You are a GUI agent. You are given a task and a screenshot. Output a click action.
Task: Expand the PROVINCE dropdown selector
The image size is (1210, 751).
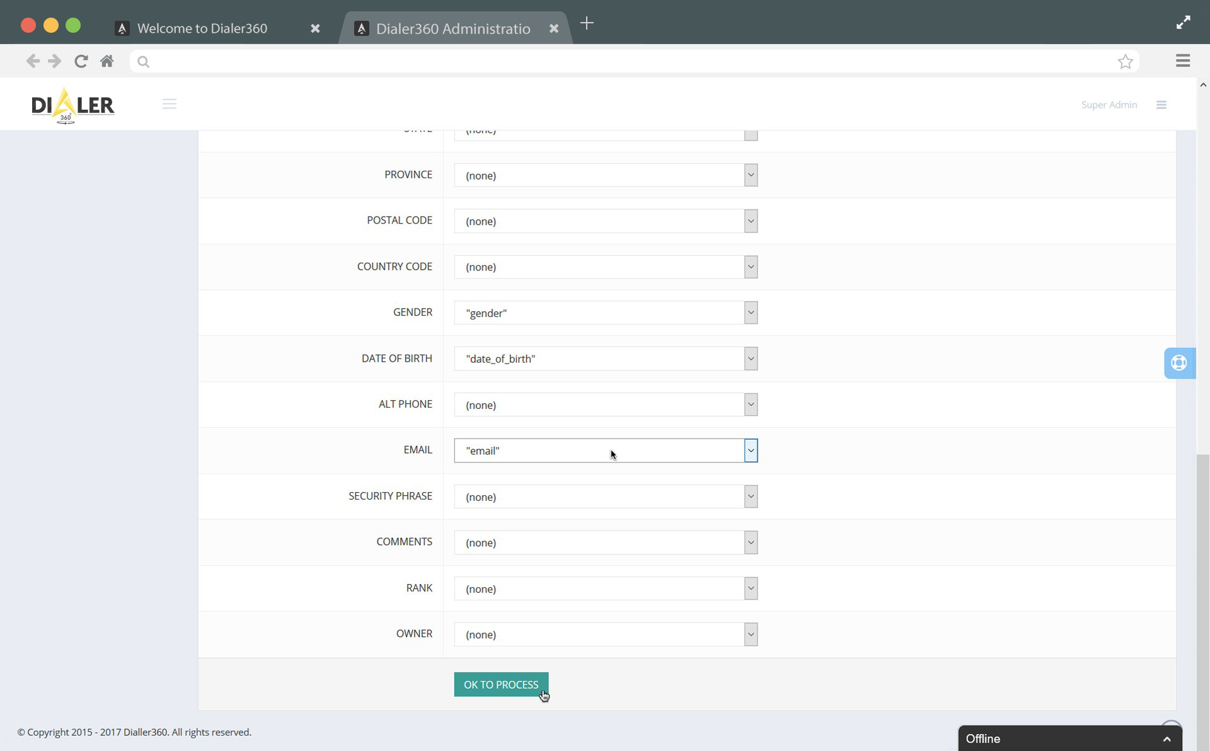point(749,175)
